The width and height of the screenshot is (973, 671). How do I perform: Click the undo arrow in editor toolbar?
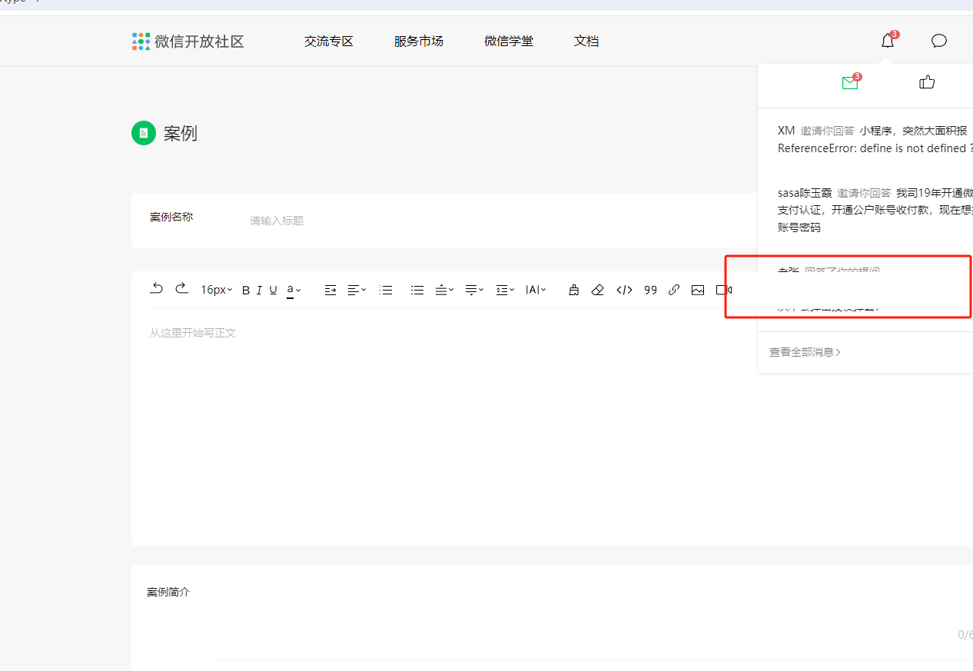[157, 289]
